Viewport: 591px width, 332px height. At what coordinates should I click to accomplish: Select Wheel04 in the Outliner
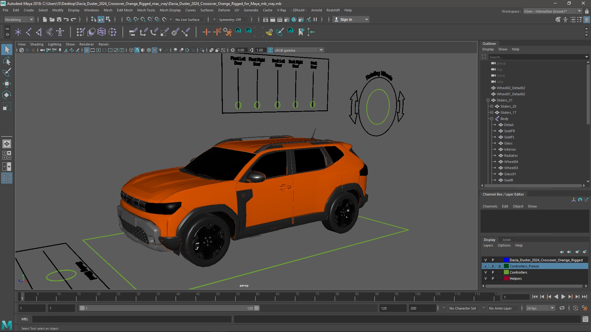(511, 162)
